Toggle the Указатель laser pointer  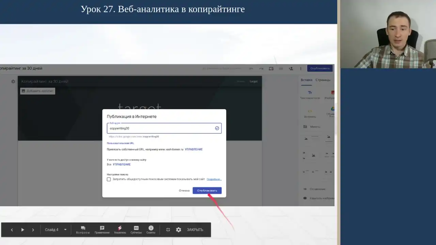point(120,230)
